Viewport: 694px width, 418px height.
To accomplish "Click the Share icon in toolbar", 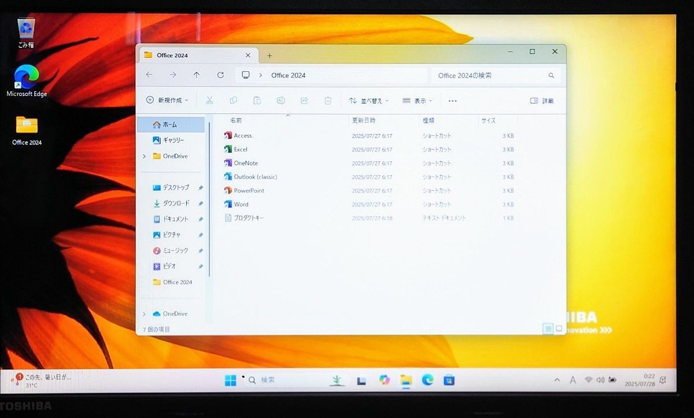I will click(x=304, y=101).
